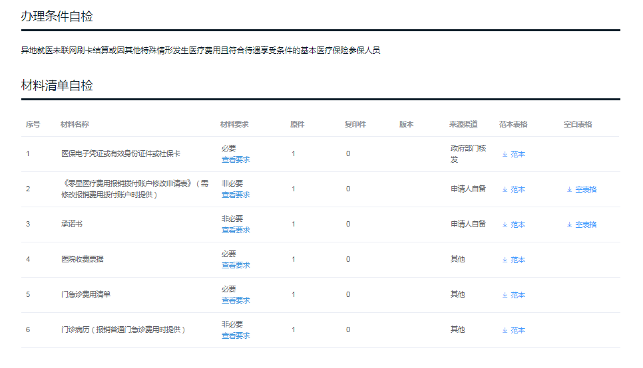Click 查看要求 for 门诊病历 row
This screenshot has height=368, width=643.
tap(236, 335)
